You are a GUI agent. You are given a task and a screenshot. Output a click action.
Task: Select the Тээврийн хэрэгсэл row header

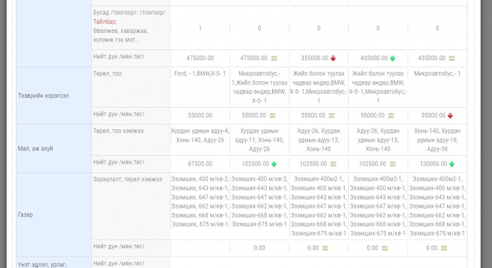44,96
